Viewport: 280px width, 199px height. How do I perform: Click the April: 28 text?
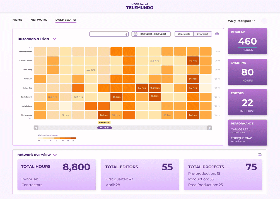tap(113, 185)
